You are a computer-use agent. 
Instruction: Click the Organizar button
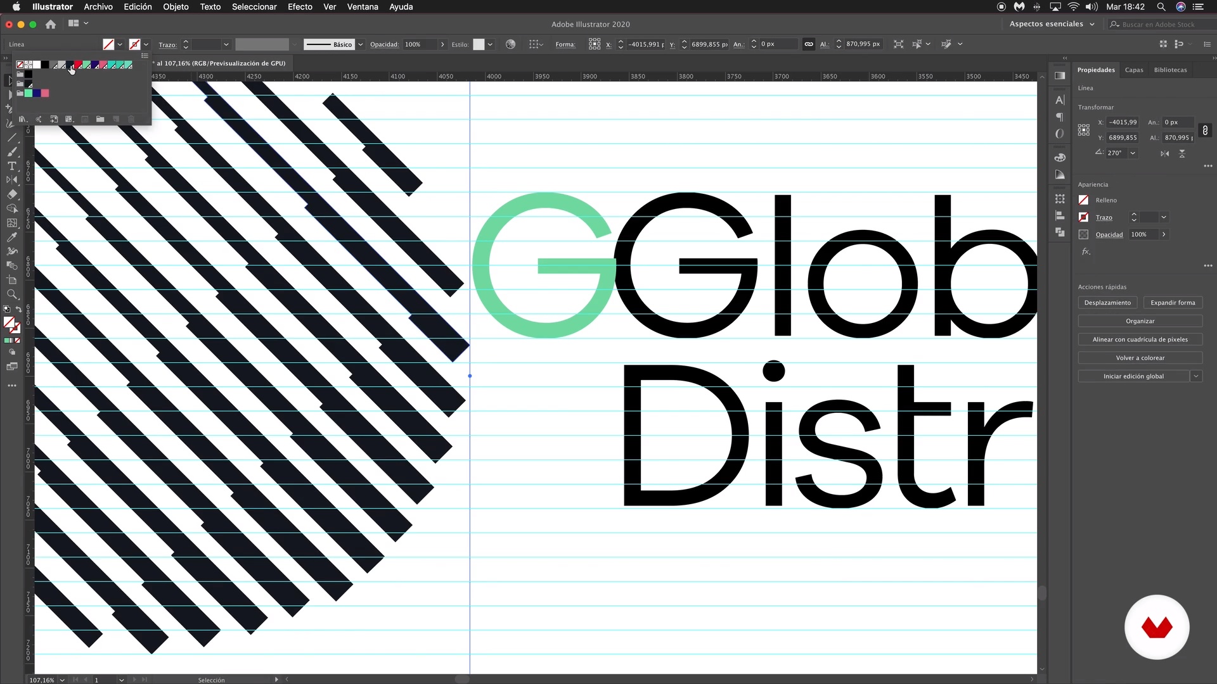1140,321
